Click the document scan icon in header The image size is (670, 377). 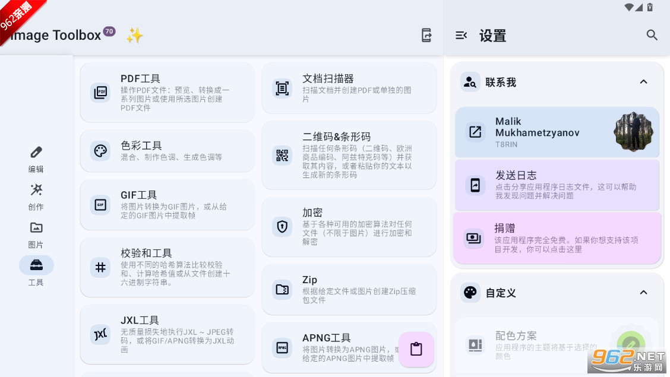coord(426,35)
